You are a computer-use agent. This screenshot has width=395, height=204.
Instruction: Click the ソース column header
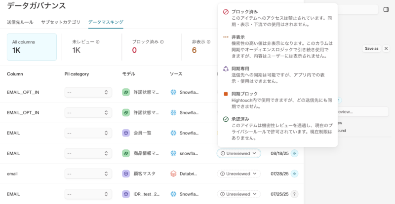pyautogui.click(x=176, y=74)
